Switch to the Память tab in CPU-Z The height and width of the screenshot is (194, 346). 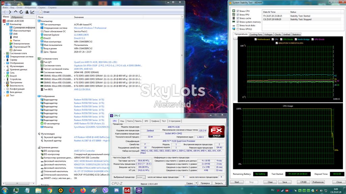138,121
